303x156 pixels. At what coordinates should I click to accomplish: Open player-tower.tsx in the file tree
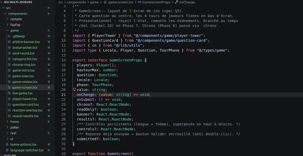25,99
